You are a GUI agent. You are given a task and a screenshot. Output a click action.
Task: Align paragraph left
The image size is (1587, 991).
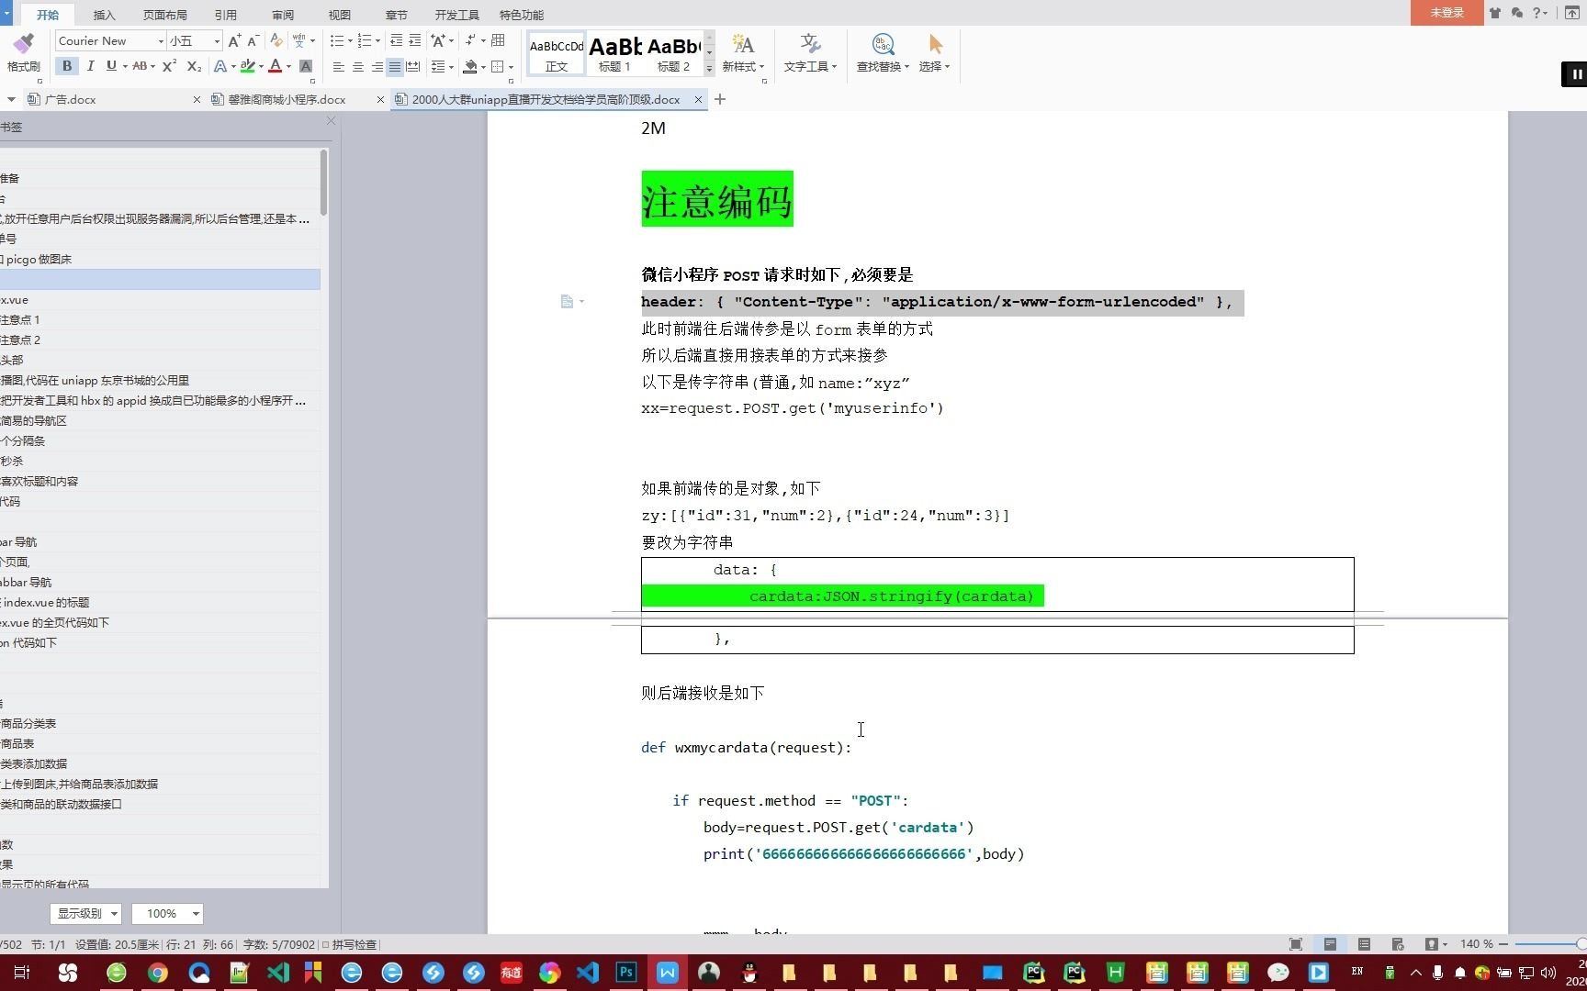pyautogui.click(x=338, y=66)
